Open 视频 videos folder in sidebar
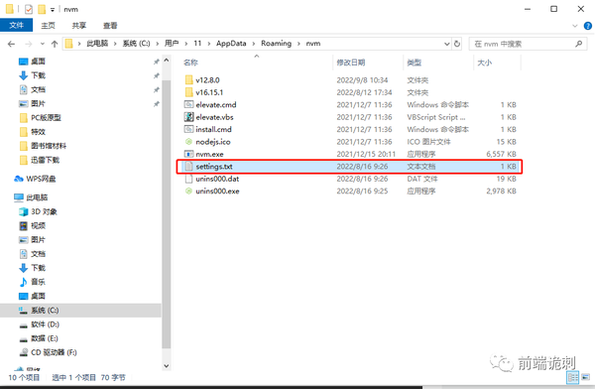 click(x=32, y=225)
